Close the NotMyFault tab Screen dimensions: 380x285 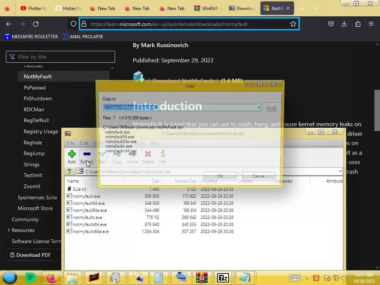[288, 8]
